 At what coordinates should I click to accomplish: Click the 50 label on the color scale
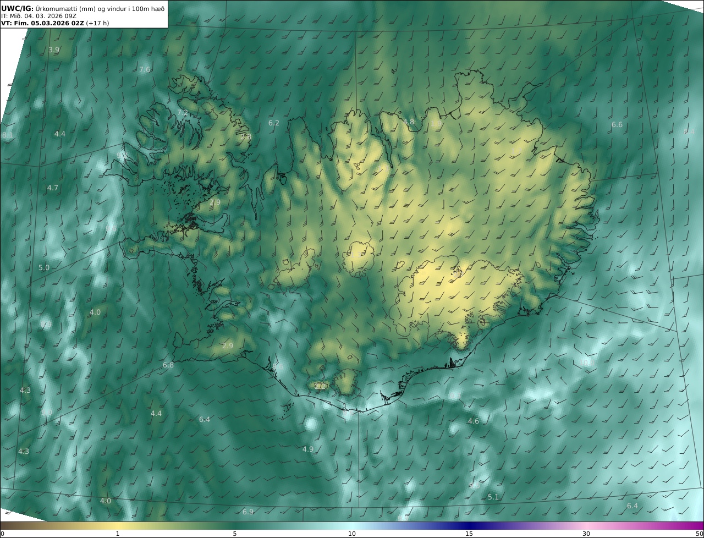(699, 534)
